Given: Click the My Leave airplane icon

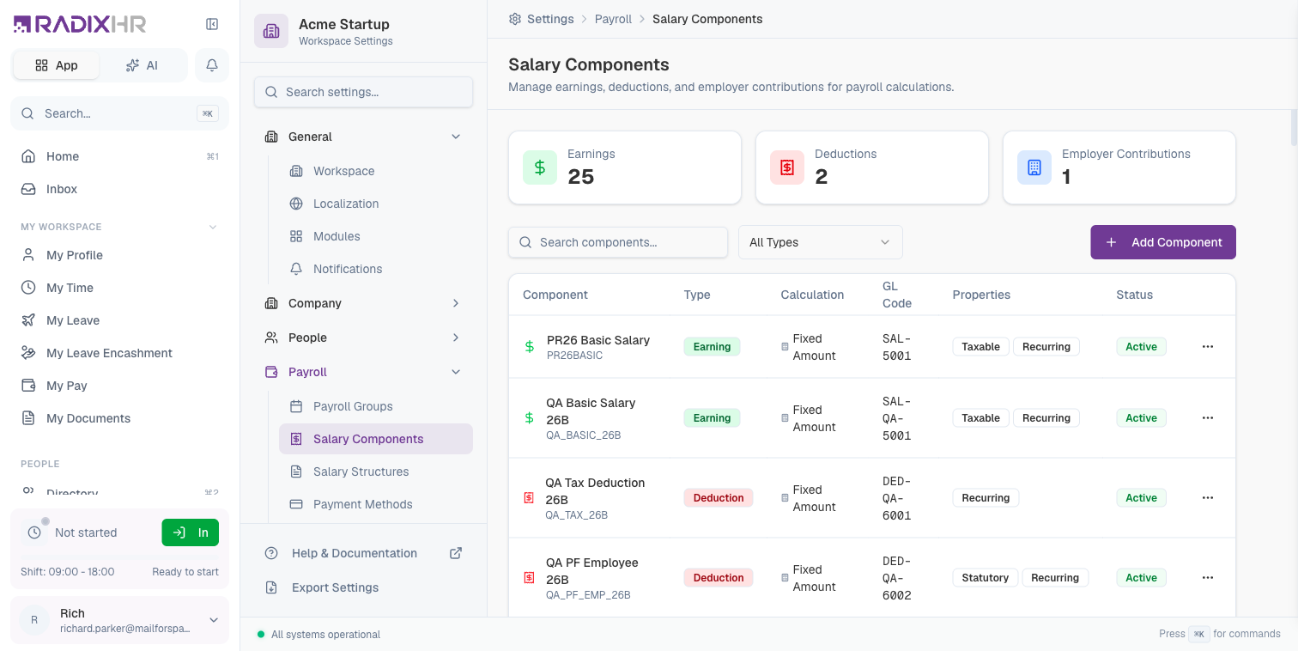Looking at the screenshot, I should [28, 320].
